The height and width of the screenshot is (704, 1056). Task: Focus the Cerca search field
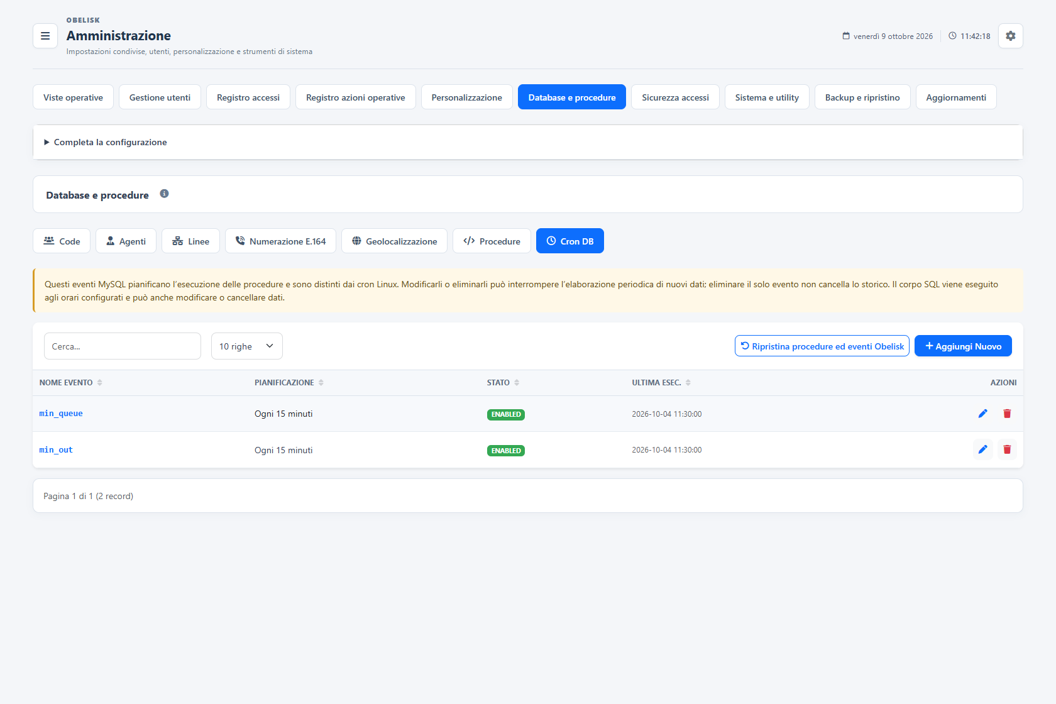pos(123,346)
